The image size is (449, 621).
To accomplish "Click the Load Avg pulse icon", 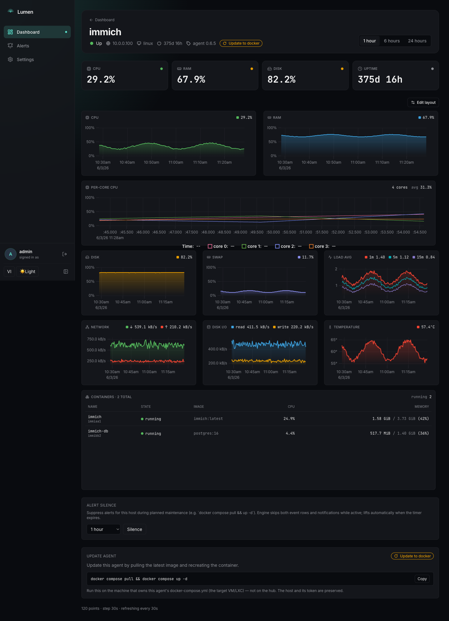I will (x=330, y=257).
